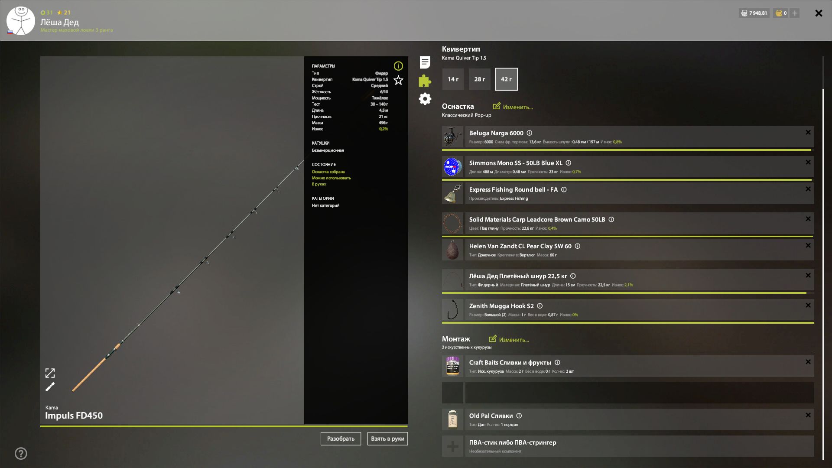832x468 pixels.
Task: Remove Old Pal Сливки from the rig
Action: [808, 415]
